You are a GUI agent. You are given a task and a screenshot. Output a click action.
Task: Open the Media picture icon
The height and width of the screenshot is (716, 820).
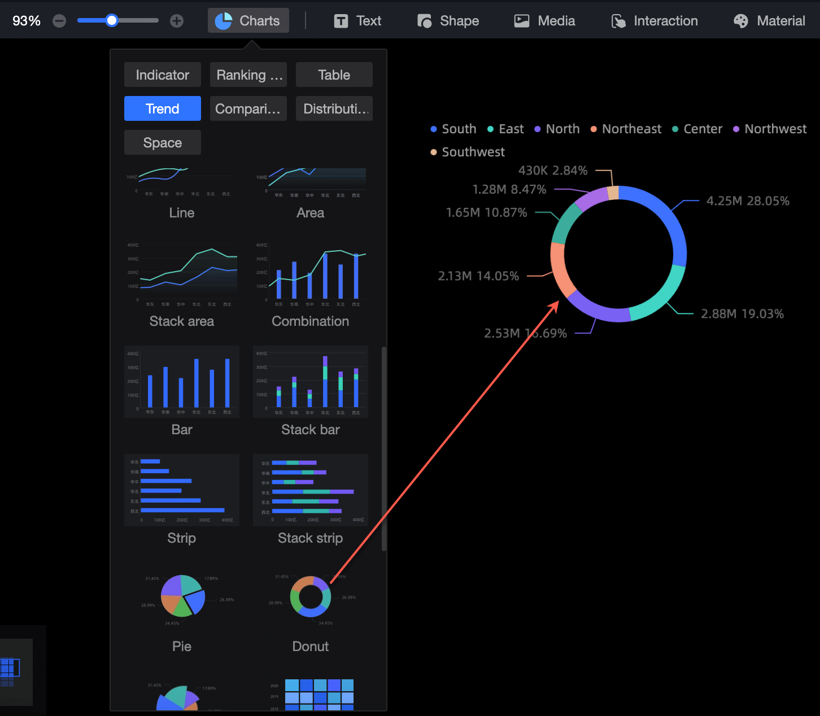[522, 21]
